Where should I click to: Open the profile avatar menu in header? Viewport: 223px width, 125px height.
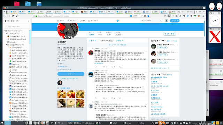pyautogui.click(x=167, y=21)
